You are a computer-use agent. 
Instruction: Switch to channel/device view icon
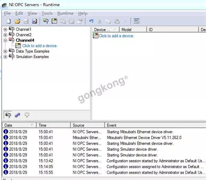(x=8, y=115)
